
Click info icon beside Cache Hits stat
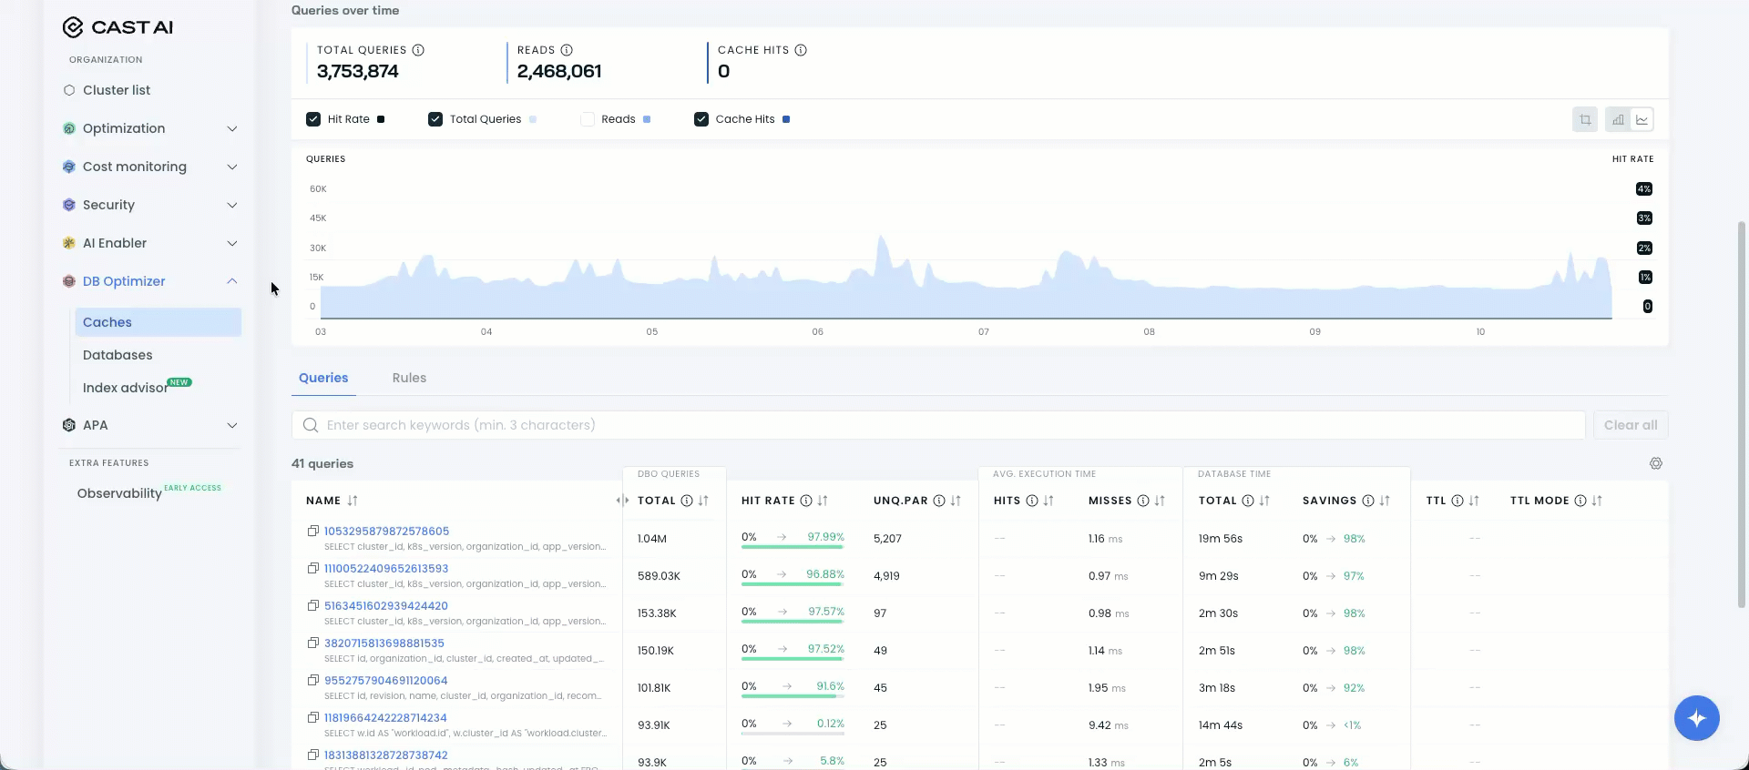point(801,50)
